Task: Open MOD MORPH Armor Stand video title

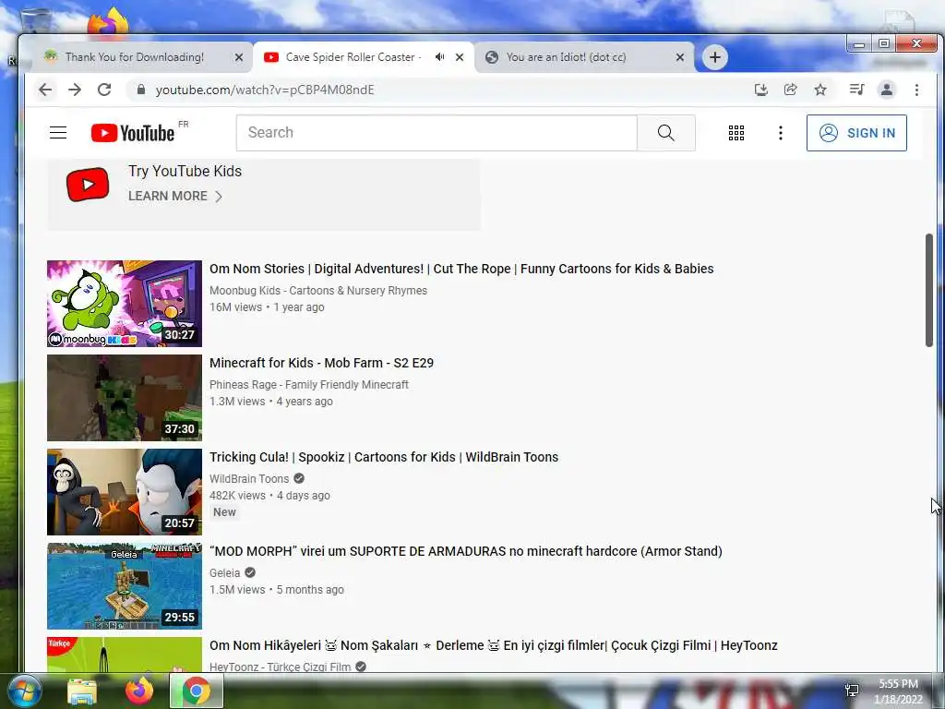Action: [x=466, y=551]
